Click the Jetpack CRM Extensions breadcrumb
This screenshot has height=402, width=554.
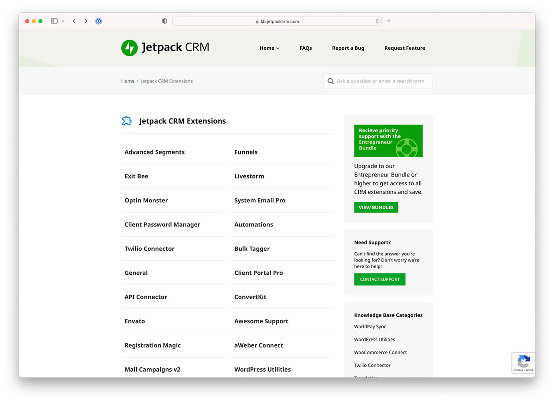point(167,81)
